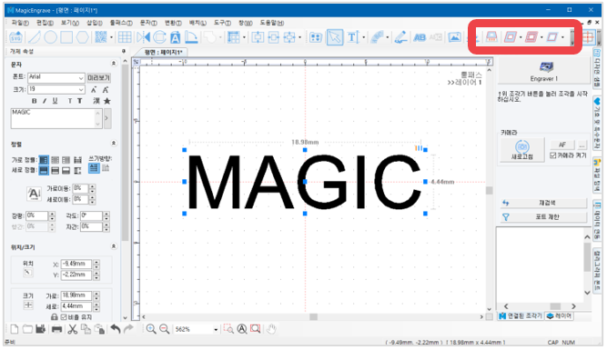Click the 새로고침 camera refresh button
Viewport: 607px width, 350px height.
[522, 150]
